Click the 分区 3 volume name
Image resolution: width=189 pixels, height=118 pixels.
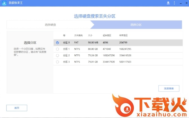coord(66,62)
